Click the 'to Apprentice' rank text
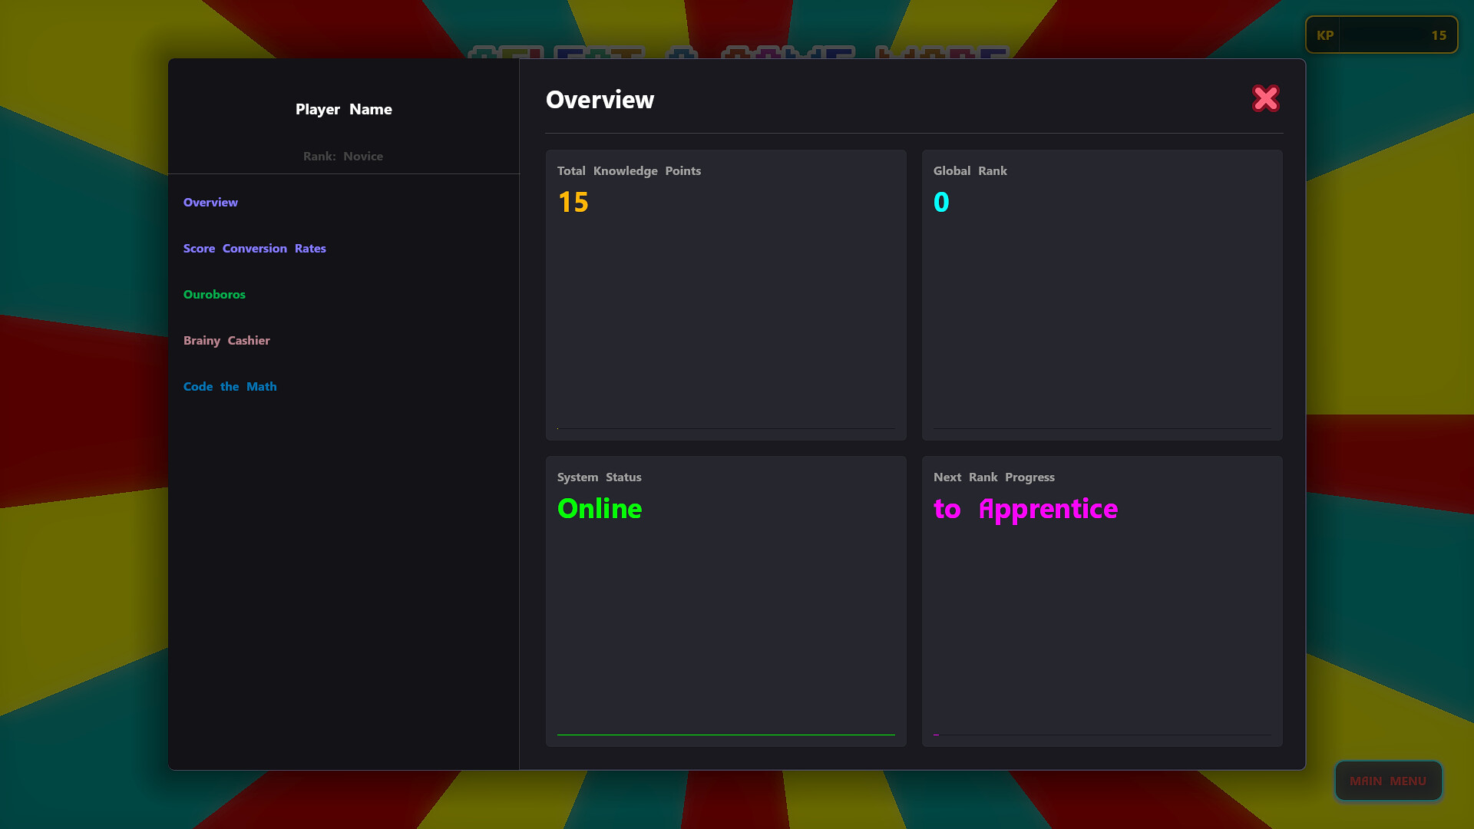This screenshot has height=829, width=1474. [1026, 509]
